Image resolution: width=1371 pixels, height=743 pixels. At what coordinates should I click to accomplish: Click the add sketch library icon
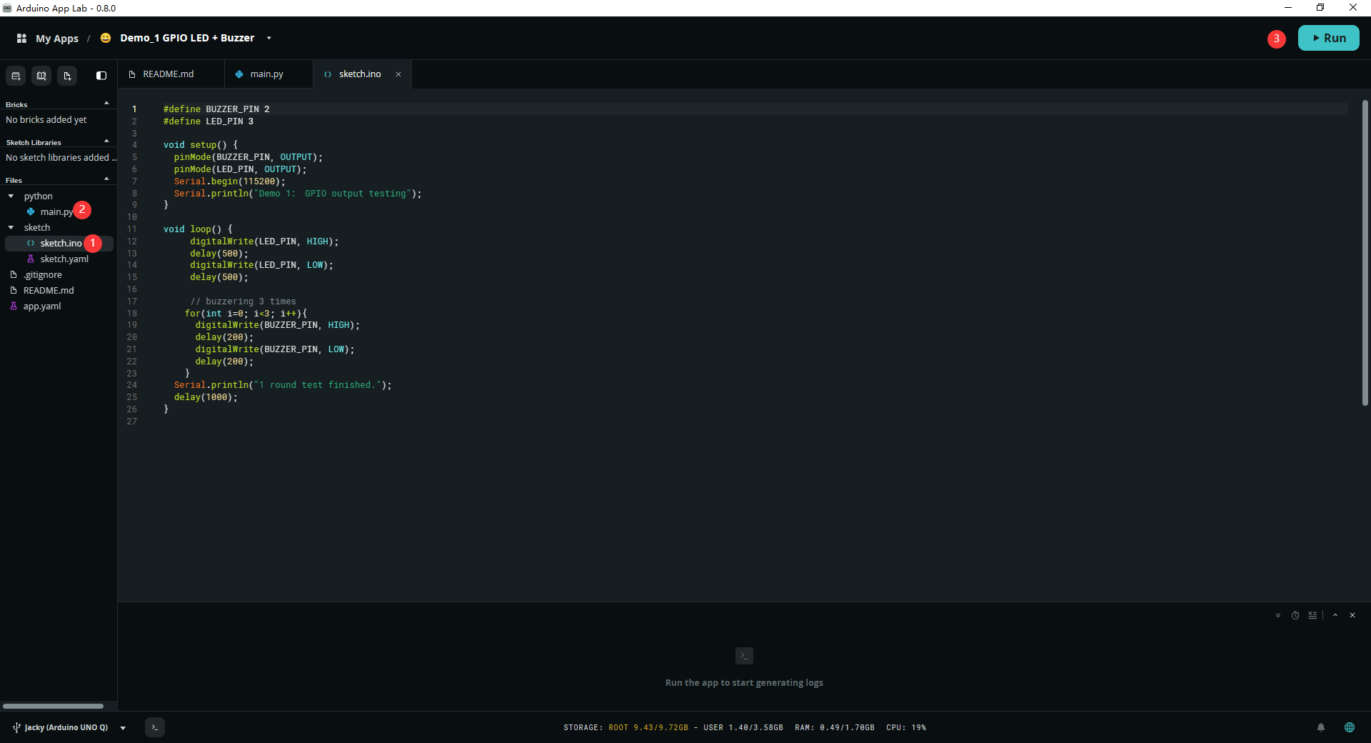41,76
